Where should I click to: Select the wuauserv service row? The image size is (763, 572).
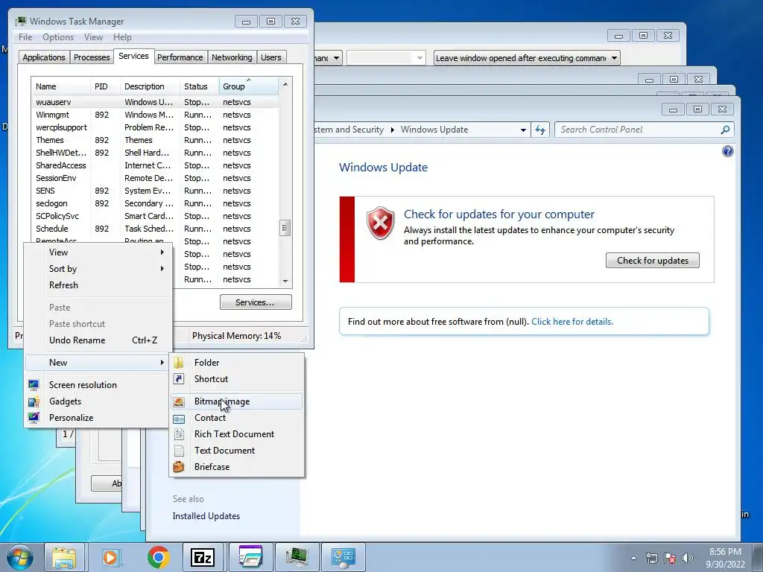click(155, 102)
